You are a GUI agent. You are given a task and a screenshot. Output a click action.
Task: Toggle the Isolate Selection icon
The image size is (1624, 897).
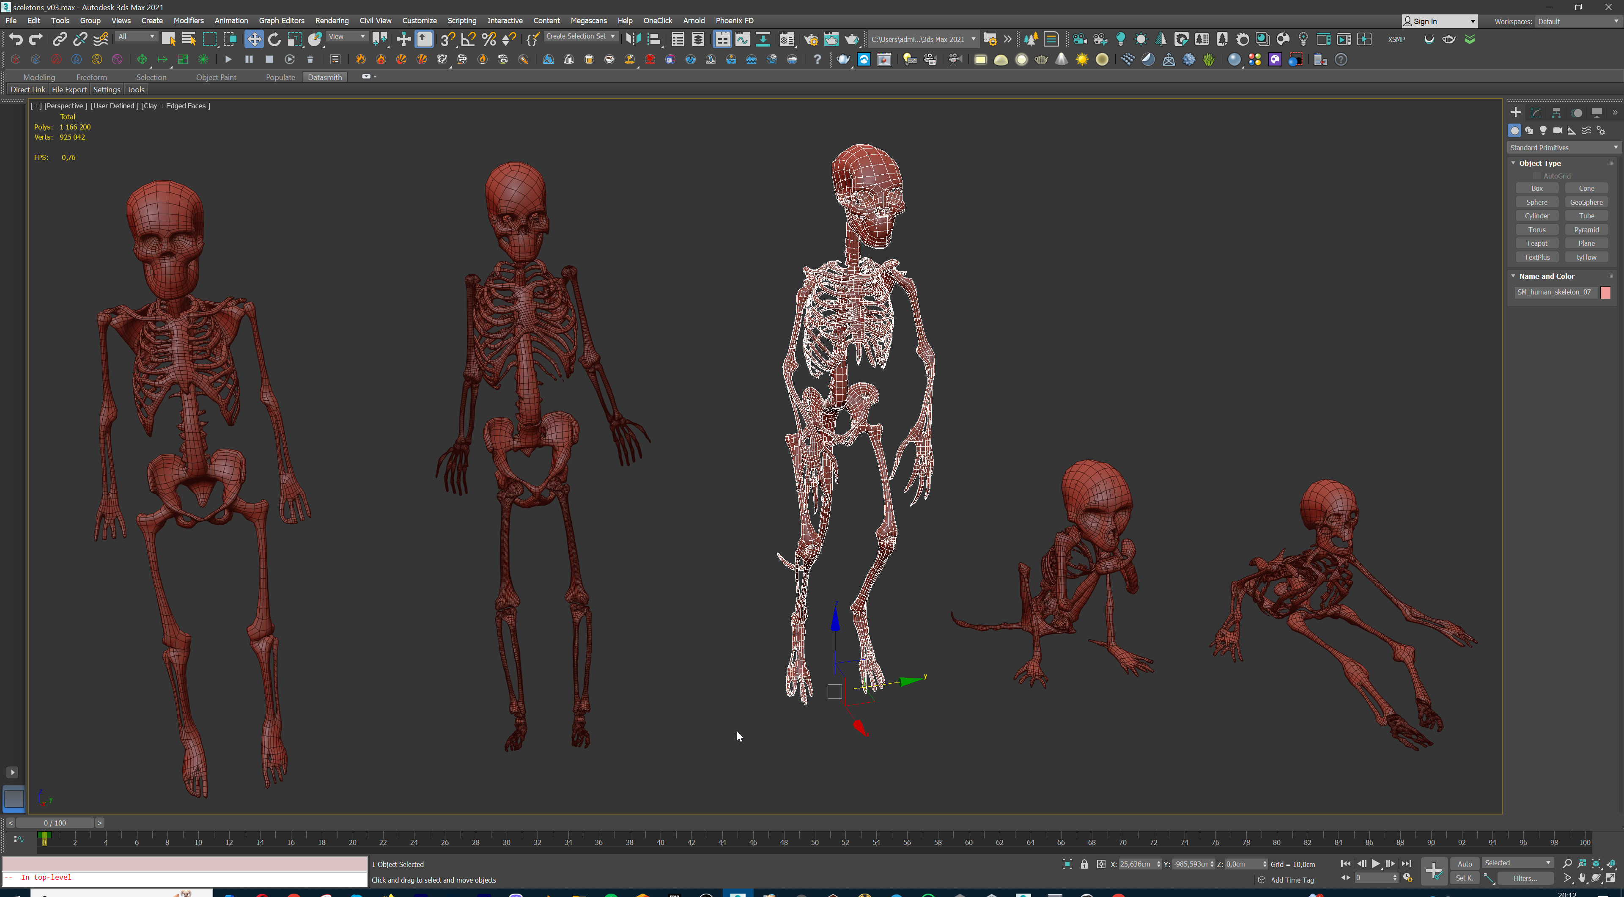1067,864
